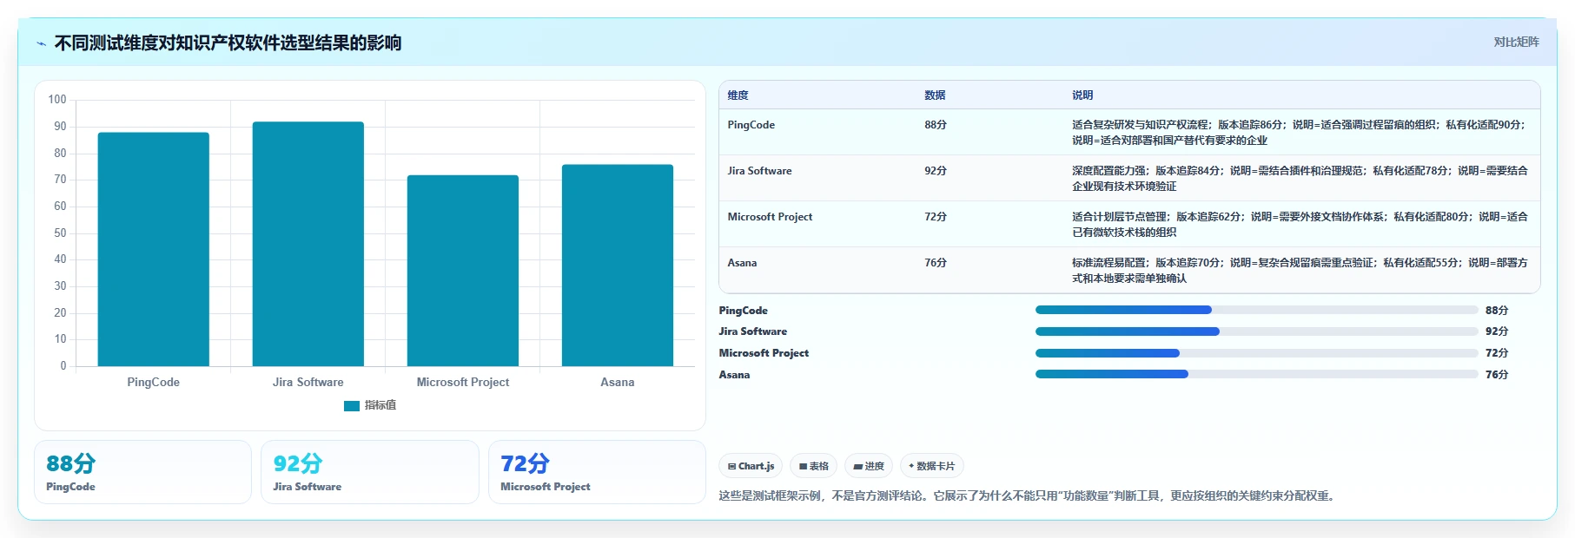The image size is (1575, 538).
Task: Click the disclaimer note starting 这些是测试框架示例
Action: 1029,496
